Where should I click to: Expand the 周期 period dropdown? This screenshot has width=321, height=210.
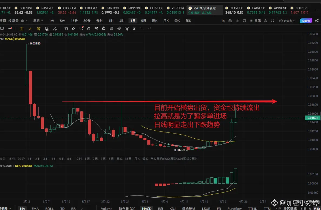tap(38, 21)
